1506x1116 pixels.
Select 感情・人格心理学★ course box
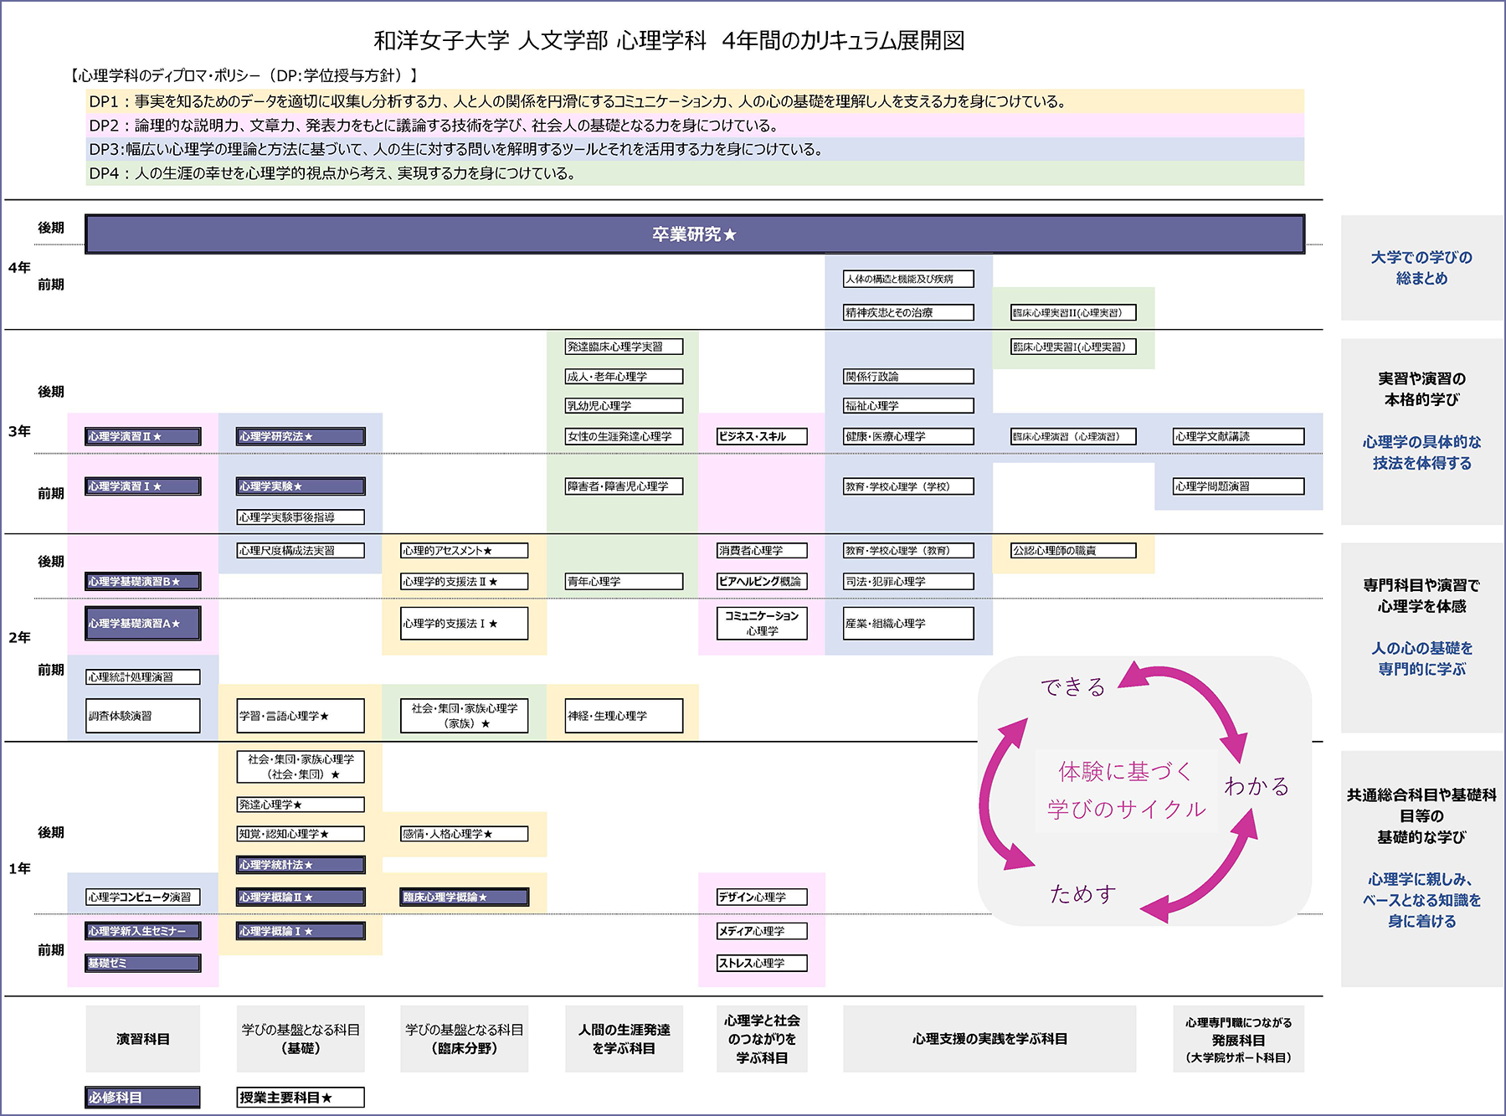pos(465,834)
